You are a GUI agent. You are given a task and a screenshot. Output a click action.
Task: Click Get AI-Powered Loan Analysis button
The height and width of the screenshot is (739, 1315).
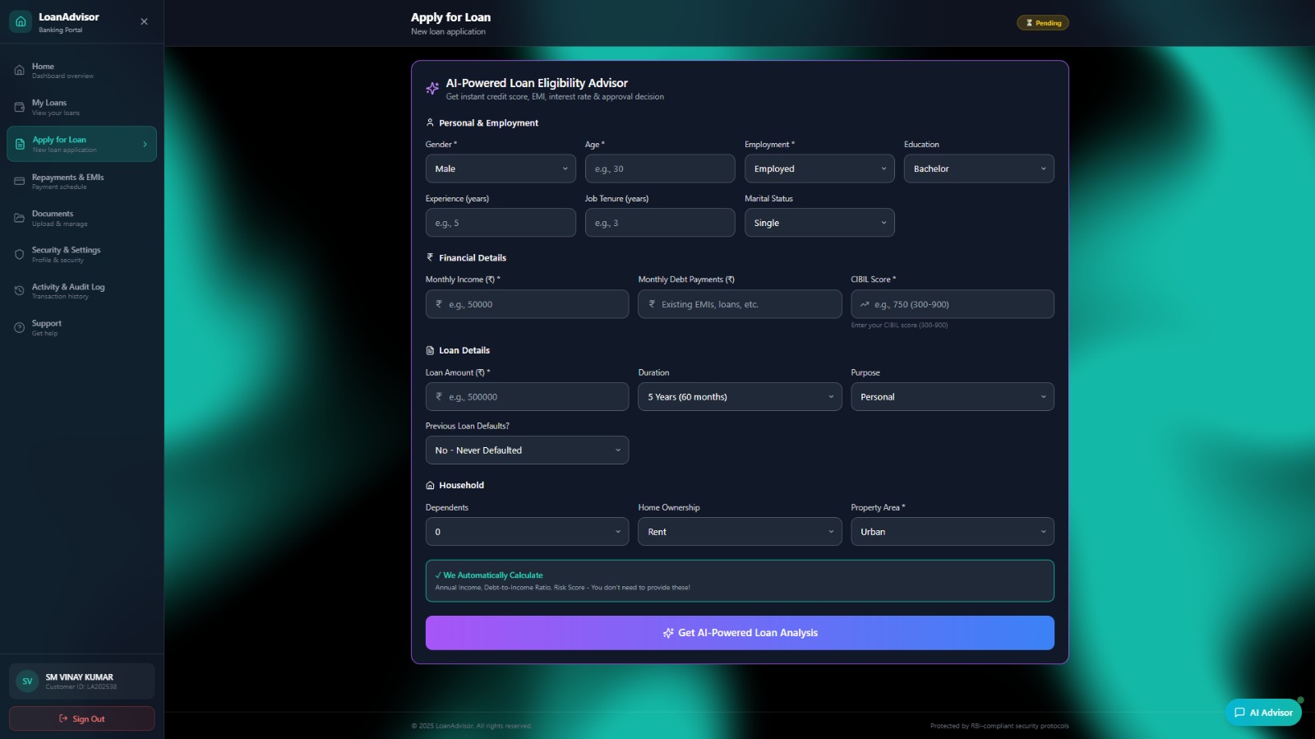point(740,633)
